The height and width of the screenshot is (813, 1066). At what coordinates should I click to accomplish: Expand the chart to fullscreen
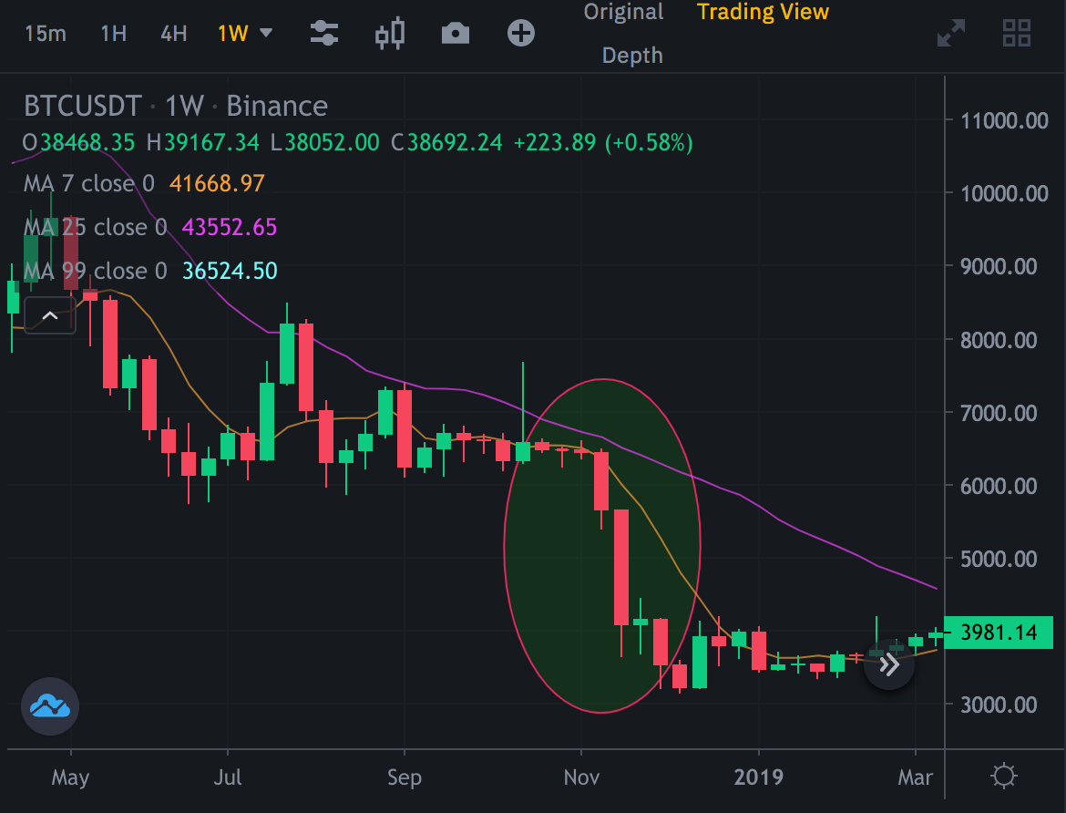(951, 34)
